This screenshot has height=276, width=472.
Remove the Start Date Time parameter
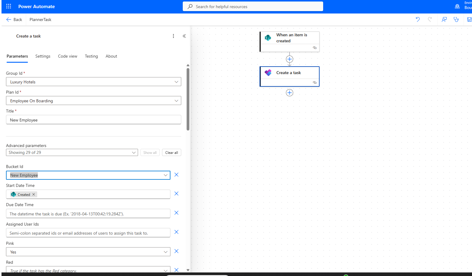pyautogui.click(x=176, y=193)
